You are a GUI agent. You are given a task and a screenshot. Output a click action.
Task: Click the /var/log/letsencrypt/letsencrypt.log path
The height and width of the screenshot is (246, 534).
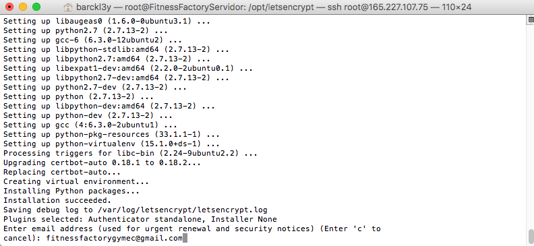pyautogui.click(x=182, y=210)
